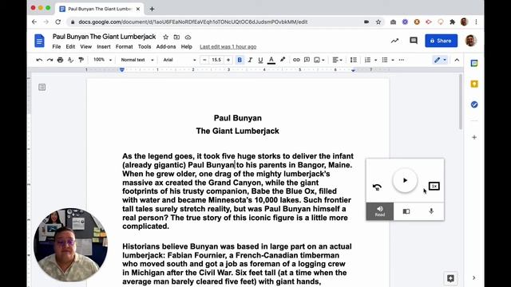Redo the last action
Image resolution: width=511 pixels, height=287 pixels.
50,60
